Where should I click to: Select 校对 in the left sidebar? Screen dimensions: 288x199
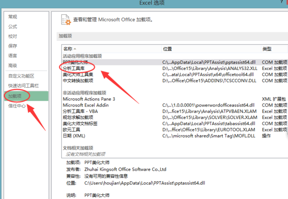tap(13, 36)
